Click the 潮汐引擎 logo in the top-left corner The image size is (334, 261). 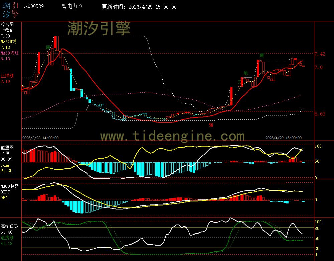(x=10, y=10)
